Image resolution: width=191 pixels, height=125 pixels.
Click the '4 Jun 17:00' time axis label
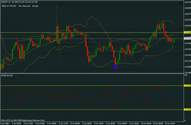pos(28,123)
